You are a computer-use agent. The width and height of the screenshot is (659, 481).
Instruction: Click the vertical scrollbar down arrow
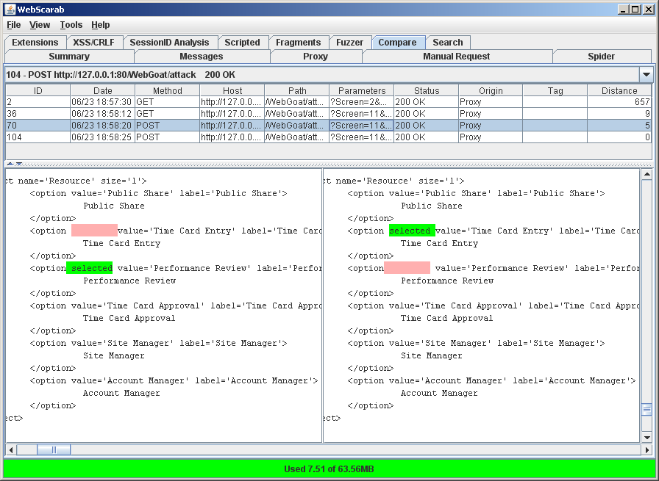[x=646, y=438]
